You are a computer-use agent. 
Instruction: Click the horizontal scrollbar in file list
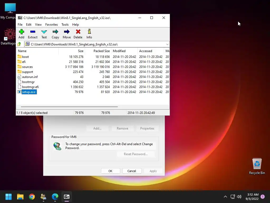click(69, 107)
